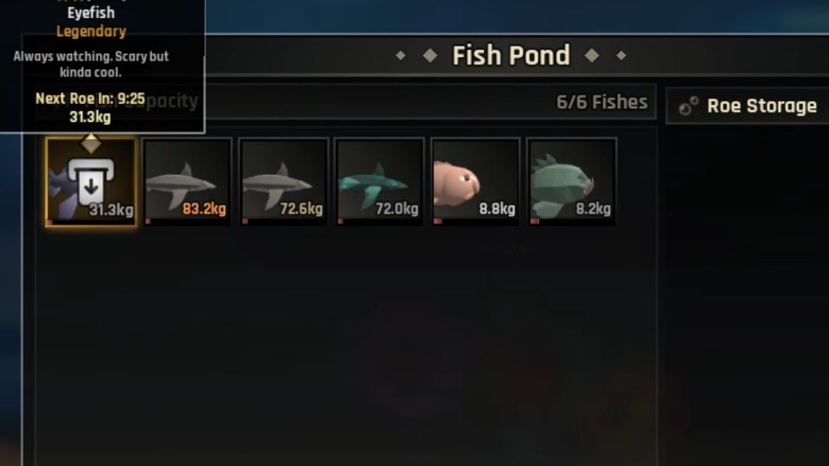Open the Roe Storage panel

click(747, 106)
